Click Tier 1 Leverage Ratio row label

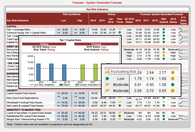(x=18, y=30)
